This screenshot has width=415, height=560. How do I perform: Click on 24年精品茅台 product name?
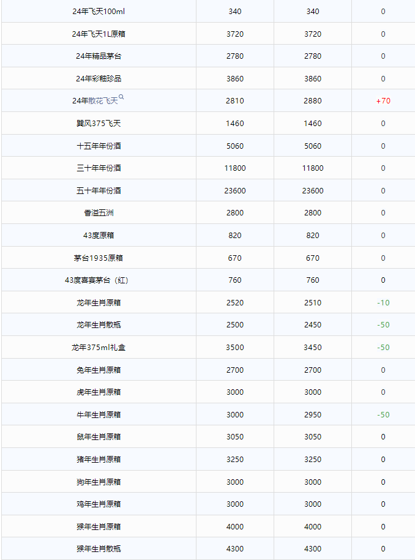99,56
